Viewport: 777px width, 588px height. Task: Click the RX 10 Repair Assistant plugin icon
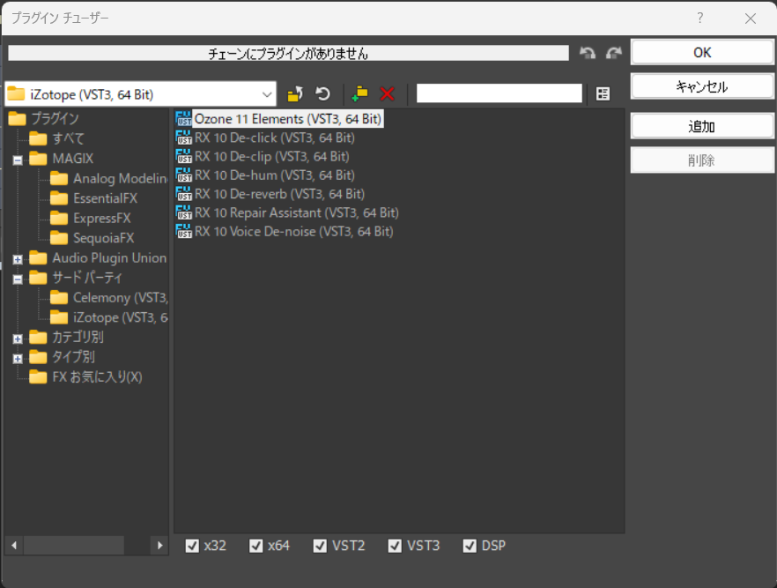183,212
